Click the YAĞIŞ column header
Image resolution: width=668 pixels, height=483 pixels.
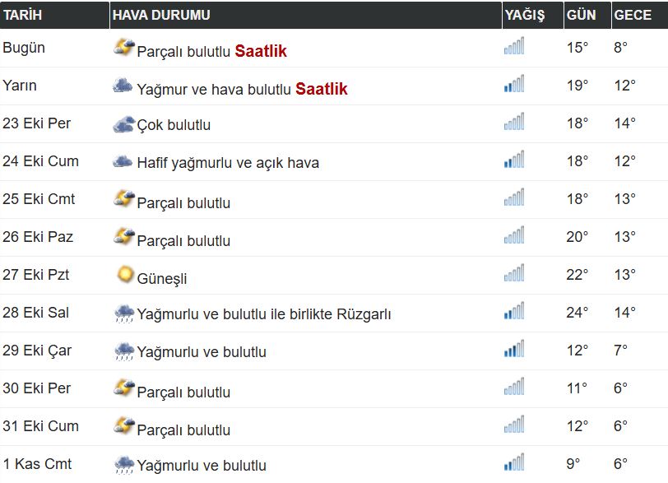click(x=525, y=16)
